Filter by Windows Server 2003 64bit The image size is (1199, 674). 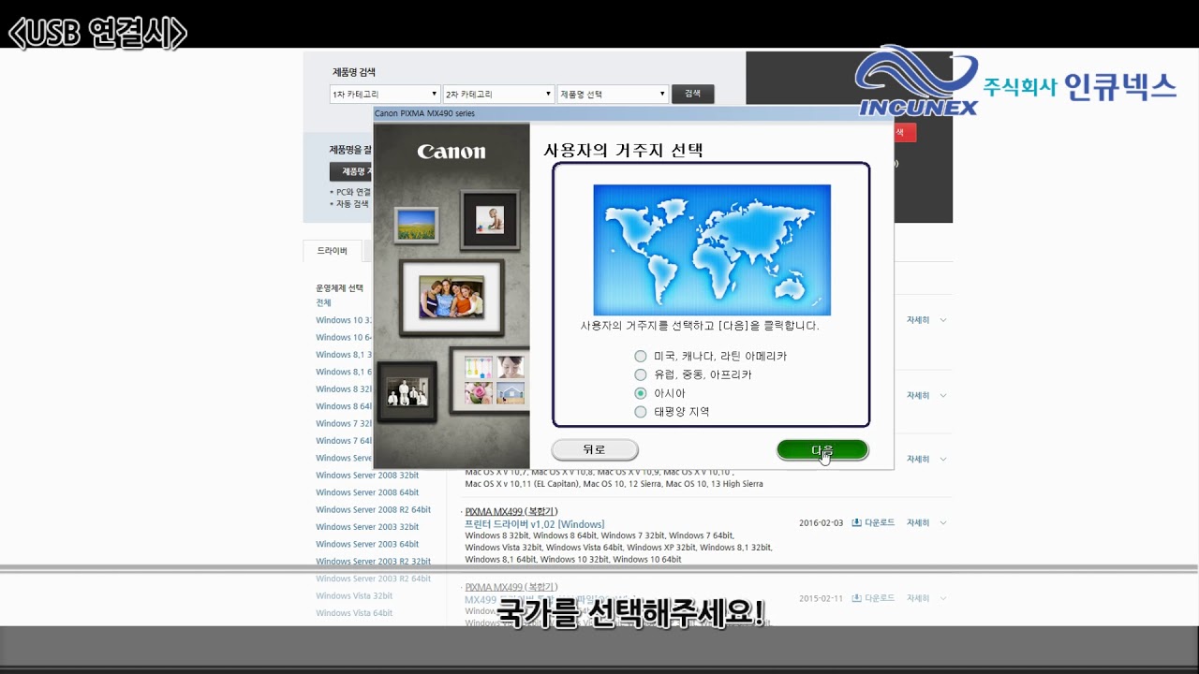coord(367,544)
